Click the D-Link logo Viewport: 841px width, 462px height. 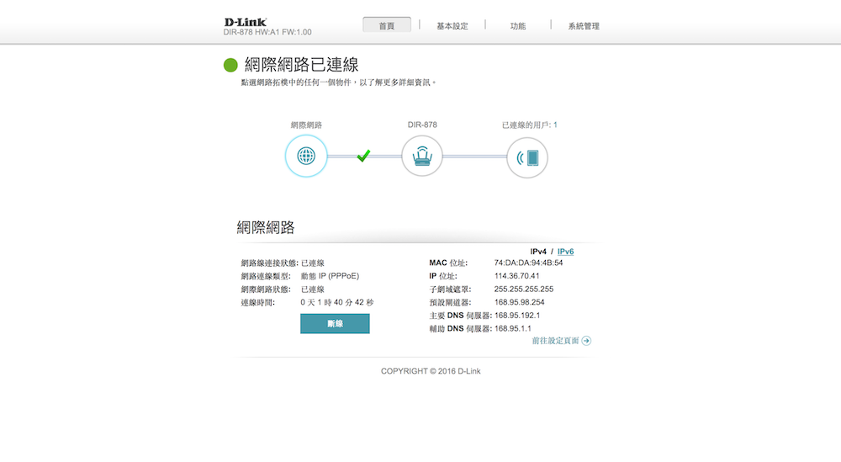point(246,22)
